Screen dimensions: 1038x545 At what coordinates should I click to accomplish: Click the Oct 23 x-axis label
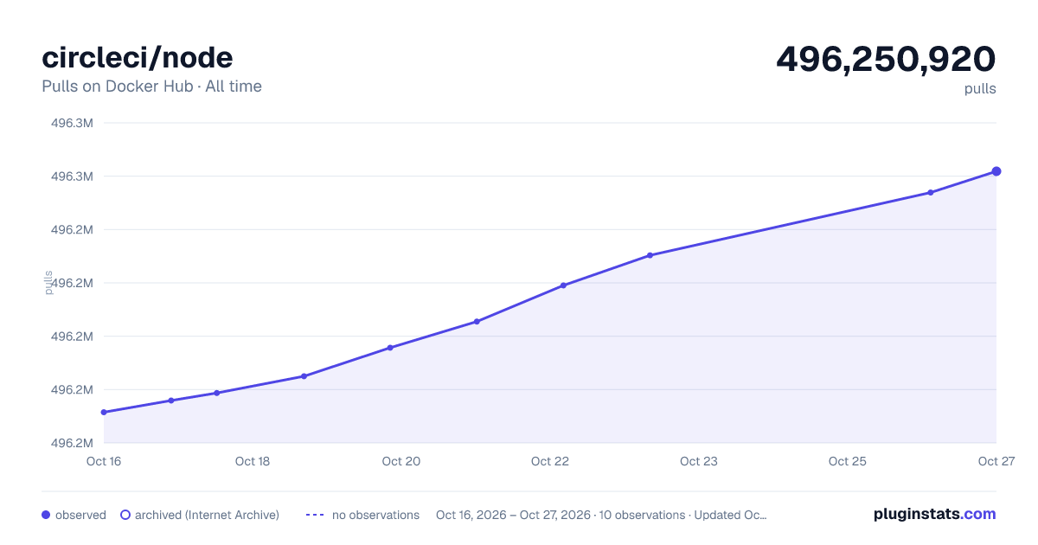click(699, 461)
